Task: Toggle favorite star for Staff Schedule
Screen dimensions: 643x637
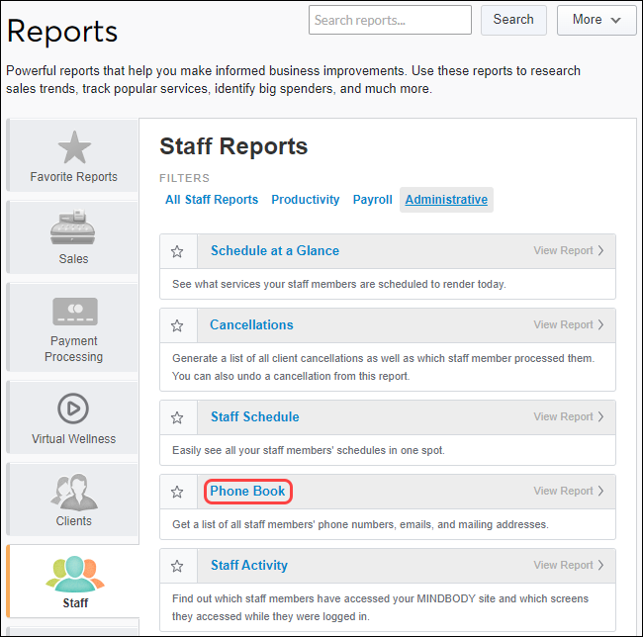Action: point(178,417)
